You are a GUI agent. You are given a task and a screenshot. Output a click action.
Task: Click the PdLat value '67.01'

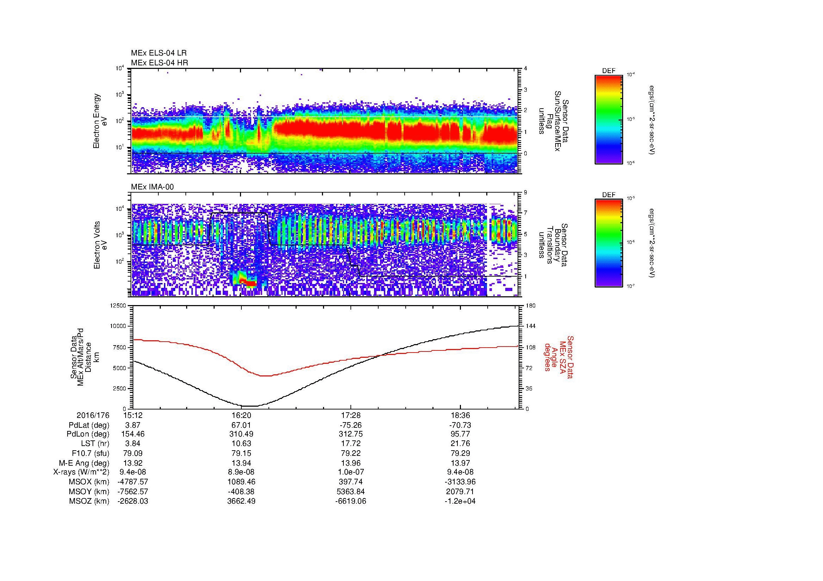[x=242, y=425]
